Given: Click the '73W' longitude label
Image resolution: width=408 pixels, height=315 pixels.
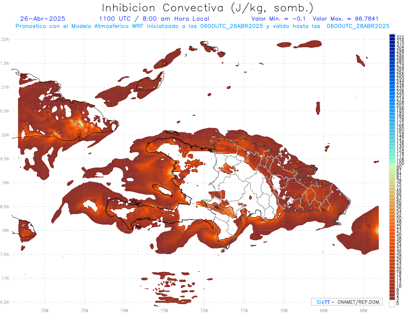Looking at the screenshot, I should pos(164,310).
